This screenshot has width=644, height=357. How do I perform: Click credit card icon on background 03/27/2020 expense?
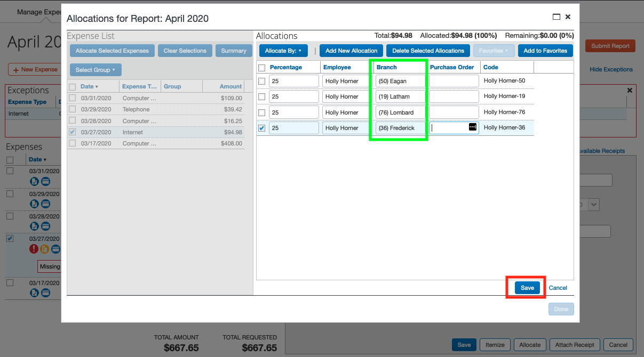point(55,249)
